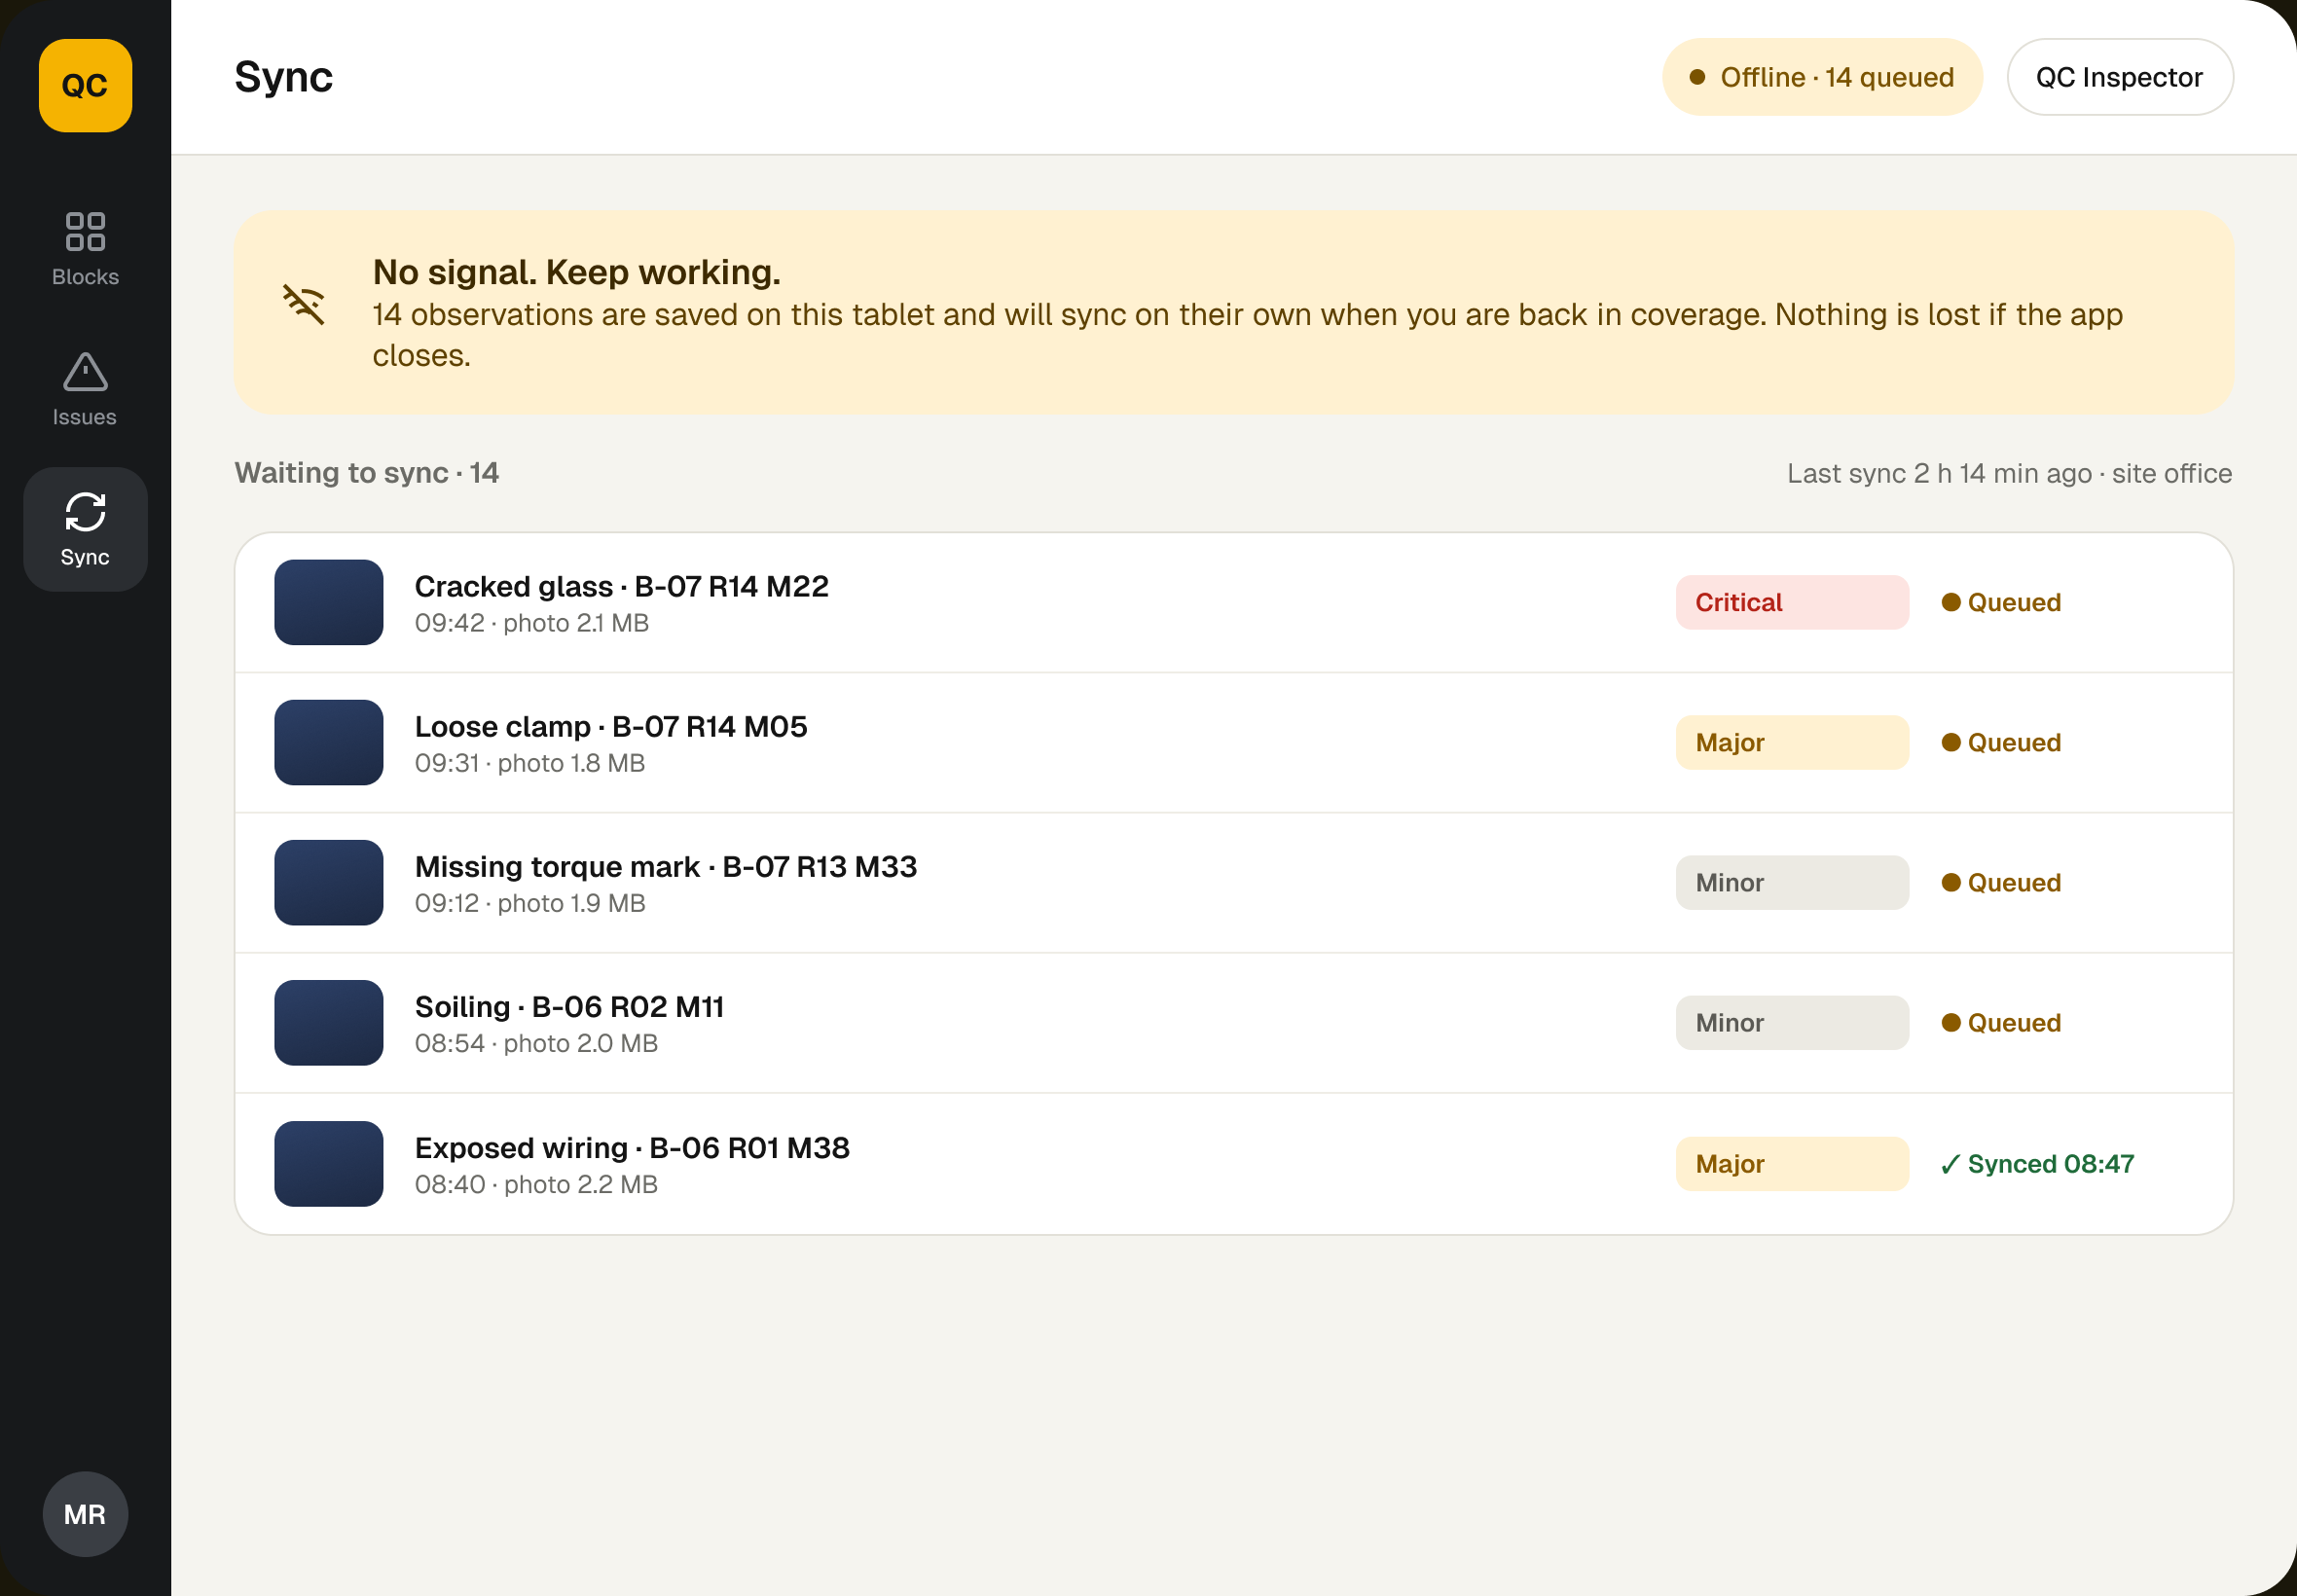Open the Blocks grid icon
Image resolution: width=2297 pixels, height=1596 pixels.
point(85,231)
